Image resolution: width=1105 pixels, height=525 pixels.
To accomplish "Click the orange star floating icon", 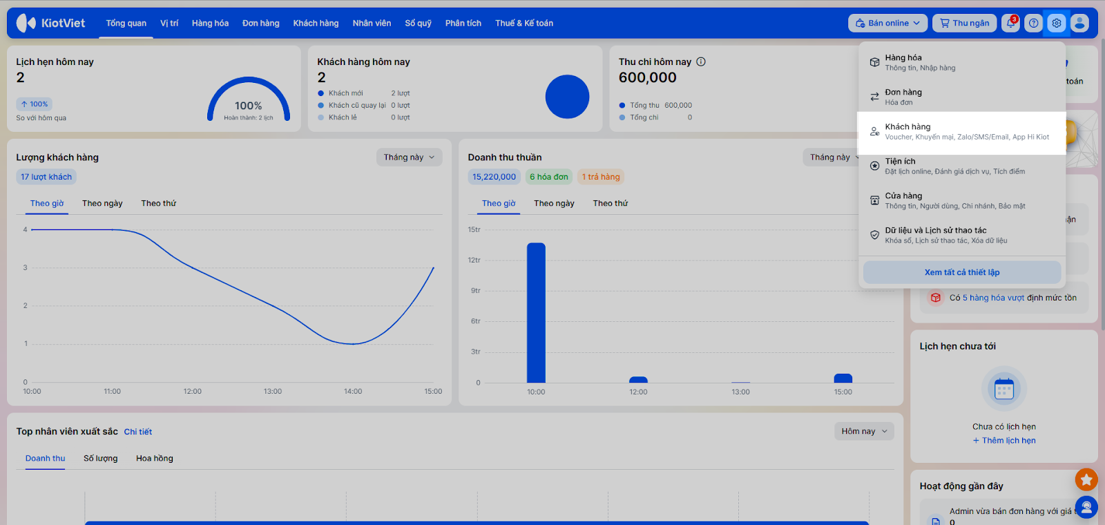I will 1086,479.
